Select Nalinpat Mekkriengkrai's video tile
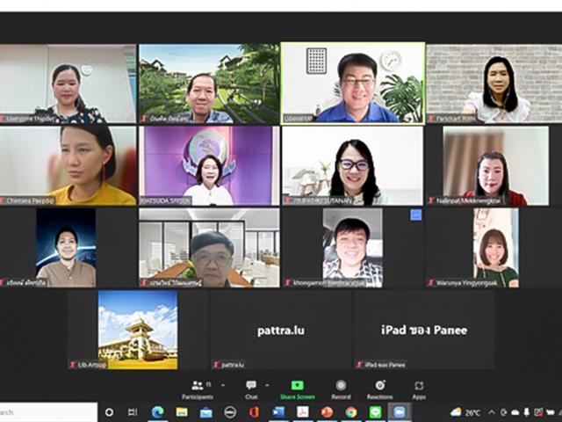 tap(495, 166)
